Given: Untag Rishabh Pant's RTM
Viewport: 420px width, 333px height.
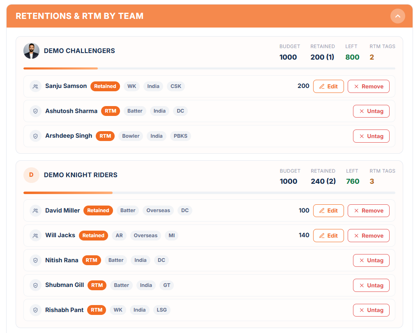Looking at the screenshot, I should click(371, 310).
